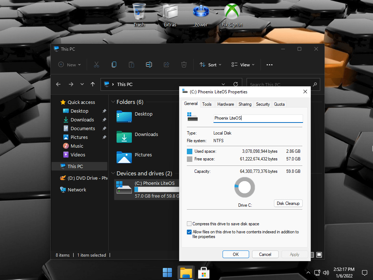Show hidden system tray icons chevron
Image resolution: width=373 pixels, height=280 pixels.
click(308, 273)
